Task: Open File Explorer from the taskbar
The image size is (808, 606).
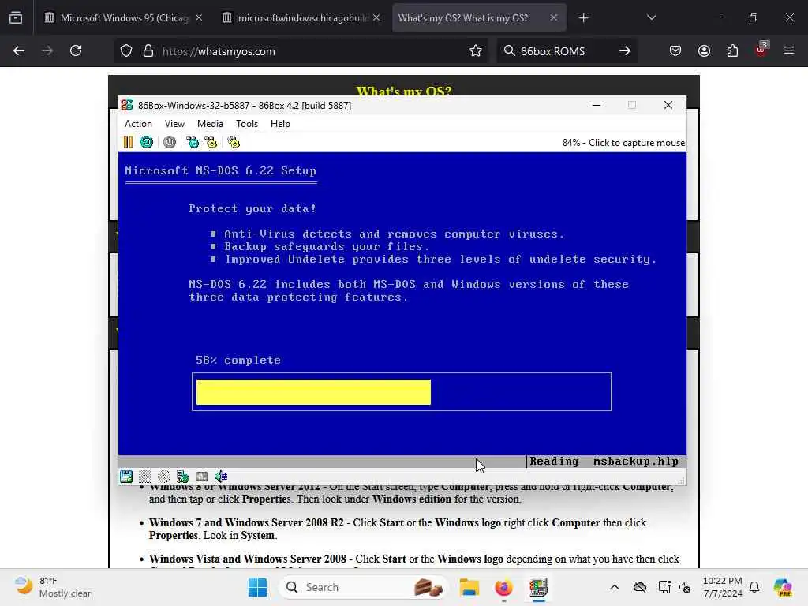Action: click(x=469, y=587)
